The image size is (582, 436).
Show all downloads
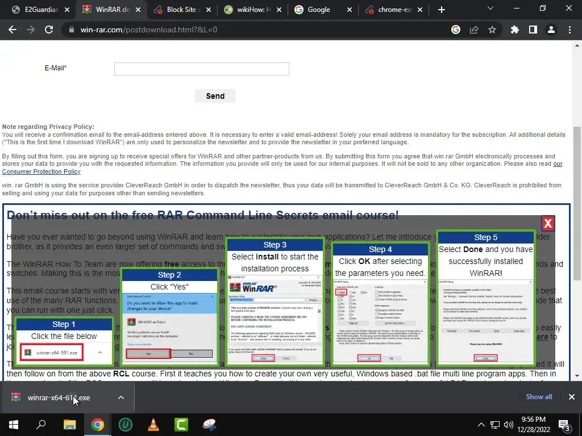(x=539, y=397)
